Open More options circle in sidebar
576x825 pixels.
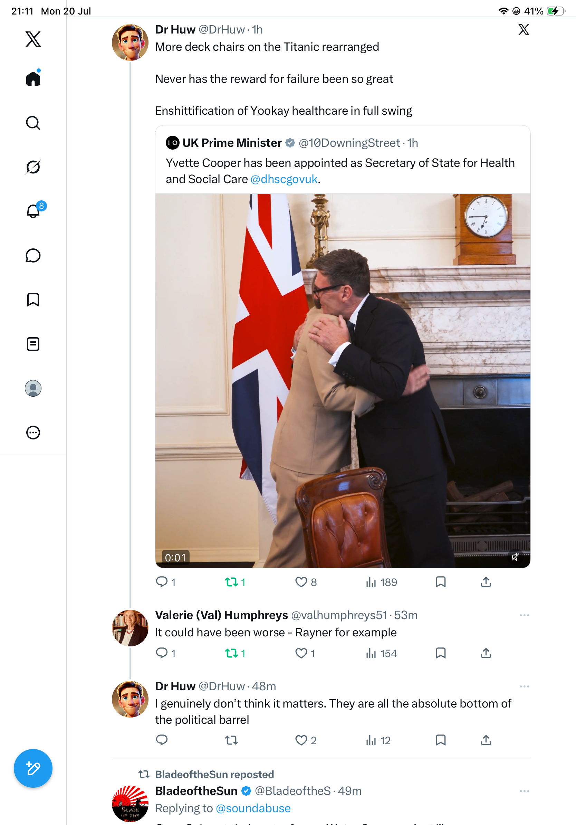coord(33,432)
